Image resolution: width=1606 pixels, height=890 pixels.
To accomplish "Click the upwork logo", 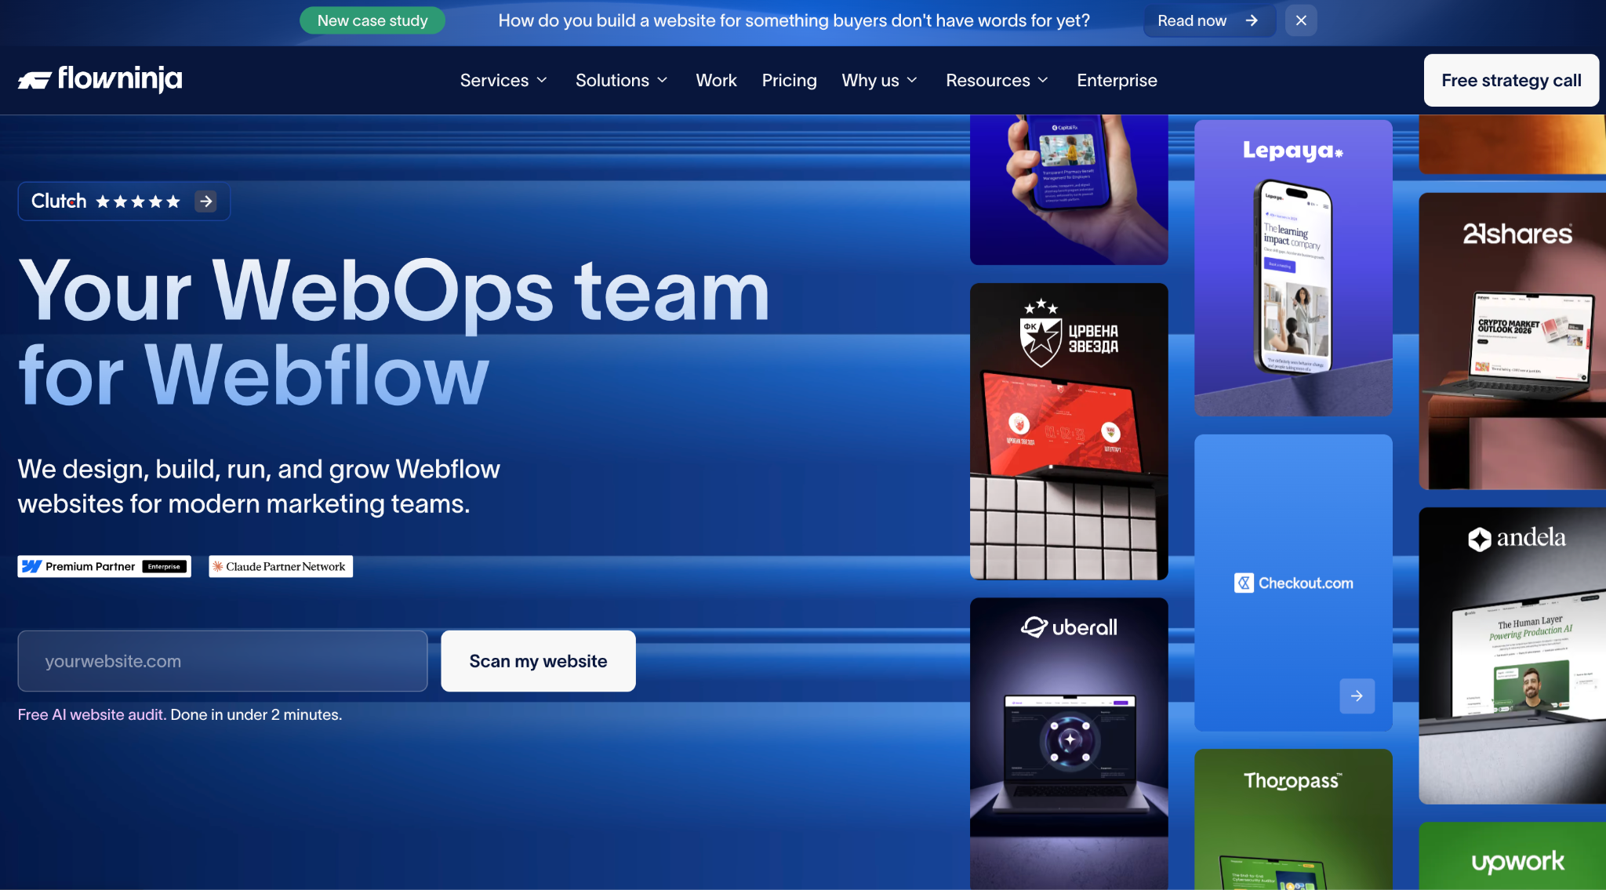I will (x=1517, y=862).
